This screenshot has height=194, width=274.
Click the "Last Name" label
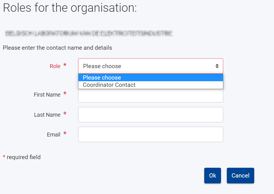(x=47, y=115)
